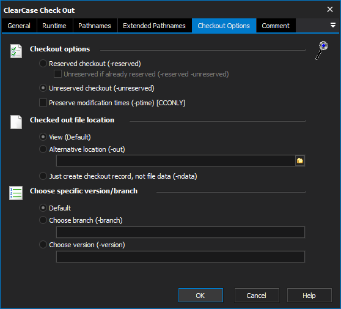Screen dimensions: 341x309
Task: Select Default version radio button
Action: pos(43,208)
